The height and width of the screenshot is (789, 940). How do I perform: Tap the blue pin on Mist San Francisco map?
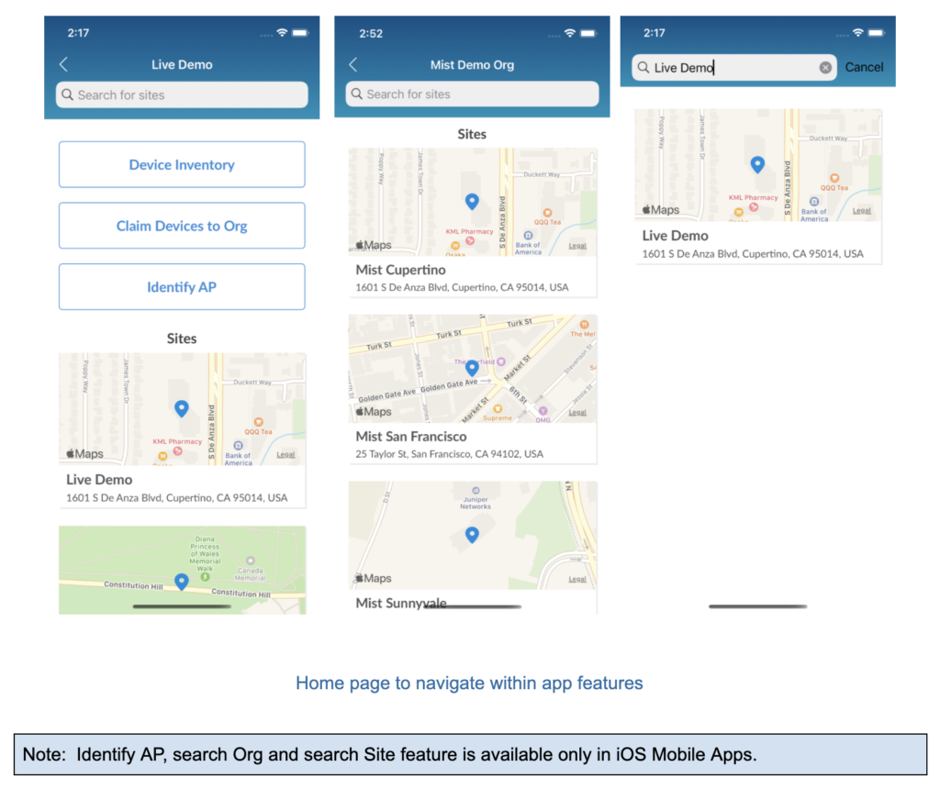click(x=472, y=369)
